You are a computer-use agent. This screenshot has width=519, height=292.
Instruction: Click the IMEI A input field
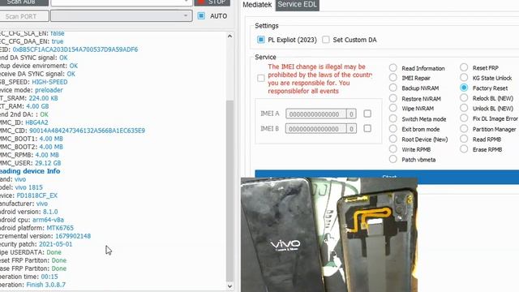coord(315,114)
